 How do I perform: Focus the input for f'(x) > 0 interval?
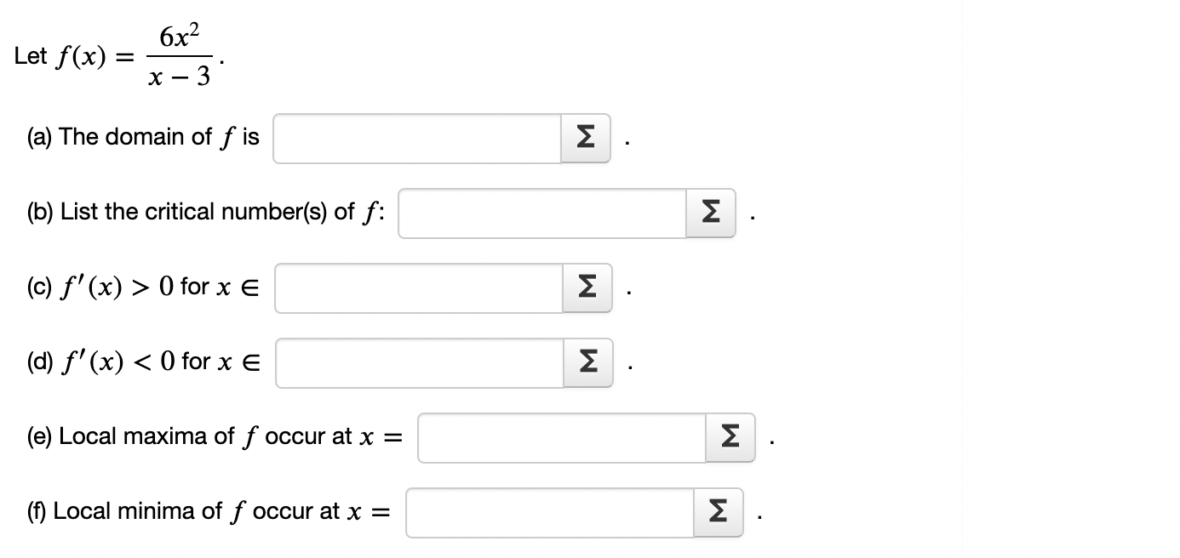pos(417,288)
